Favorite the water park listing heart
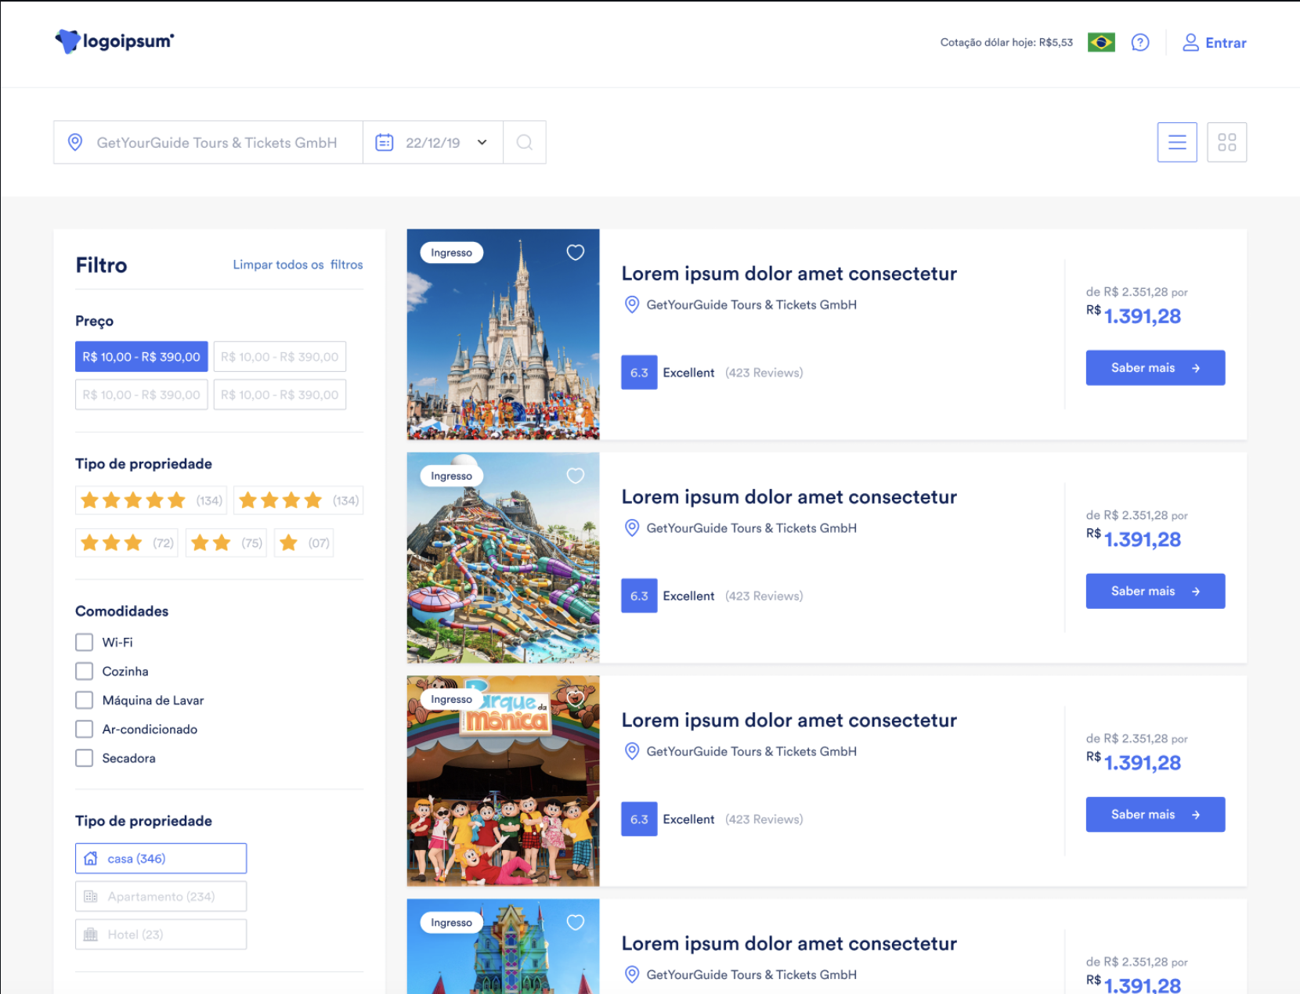This screenshot has height=994, width=1300. coord(575,476)
